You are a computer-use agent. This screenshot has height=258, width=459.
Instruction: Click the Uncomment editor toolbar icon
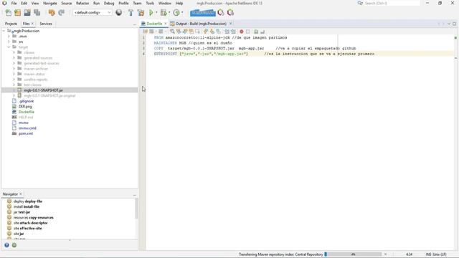[262, 32]
